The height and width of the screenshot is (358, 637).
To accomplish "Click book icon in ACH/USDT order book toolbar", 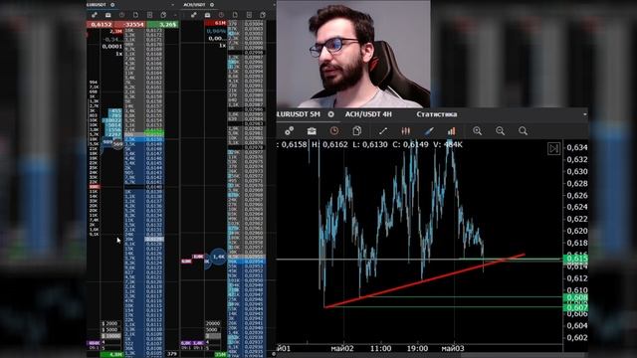I will pyautogui.click(x=249, y=15).
